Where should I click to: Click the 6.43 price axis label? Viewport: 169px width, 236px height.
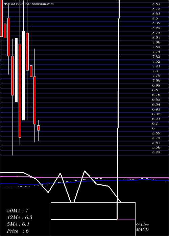point(156,109)
